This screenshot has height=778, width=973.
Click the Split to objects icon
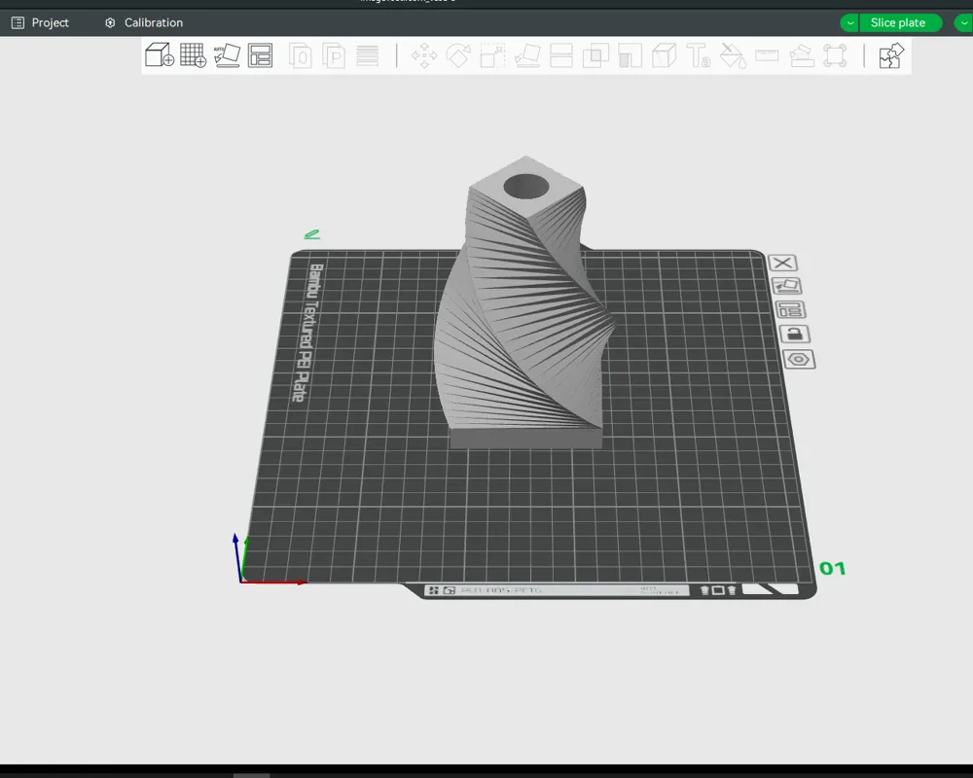pyautogui.click(x=301, y=55)
